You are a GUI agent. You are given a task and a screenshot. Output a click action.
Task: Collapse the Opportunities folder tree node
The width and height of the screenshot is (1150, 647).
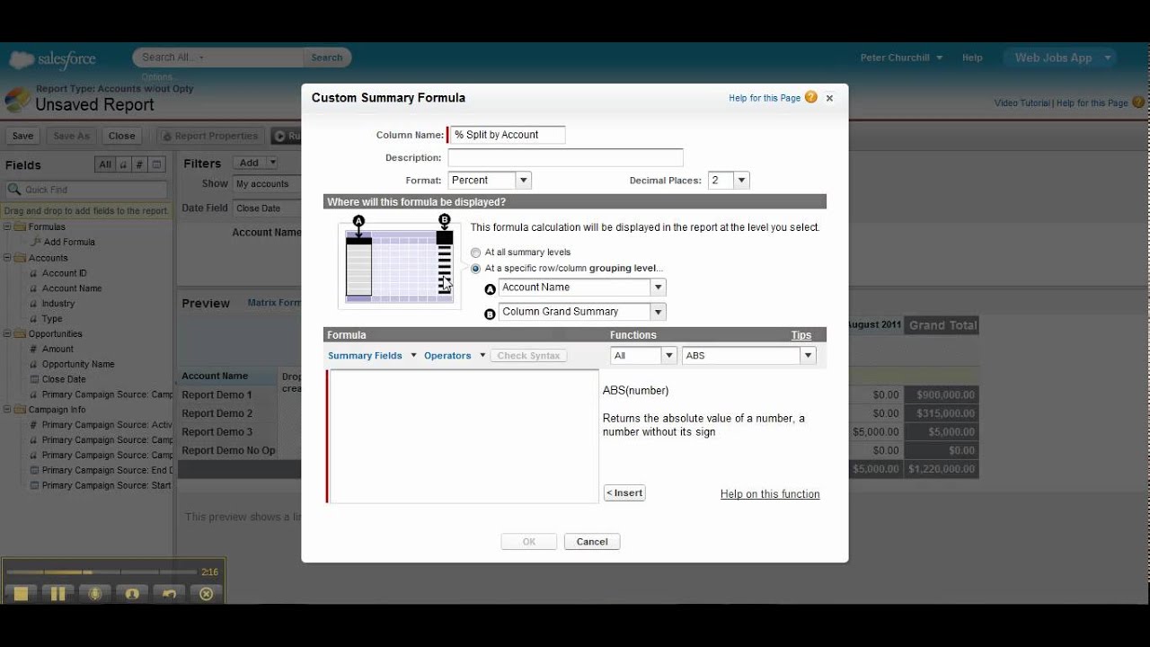tap(8, 333)
